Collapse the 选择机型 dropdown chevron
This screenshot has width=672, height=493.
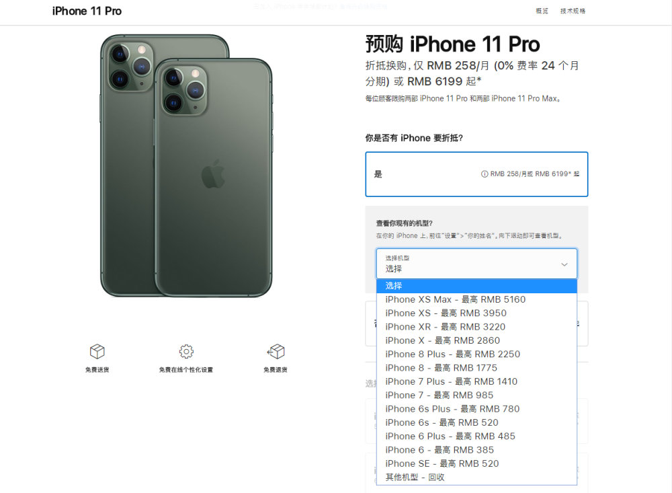(x=564, y=264)
